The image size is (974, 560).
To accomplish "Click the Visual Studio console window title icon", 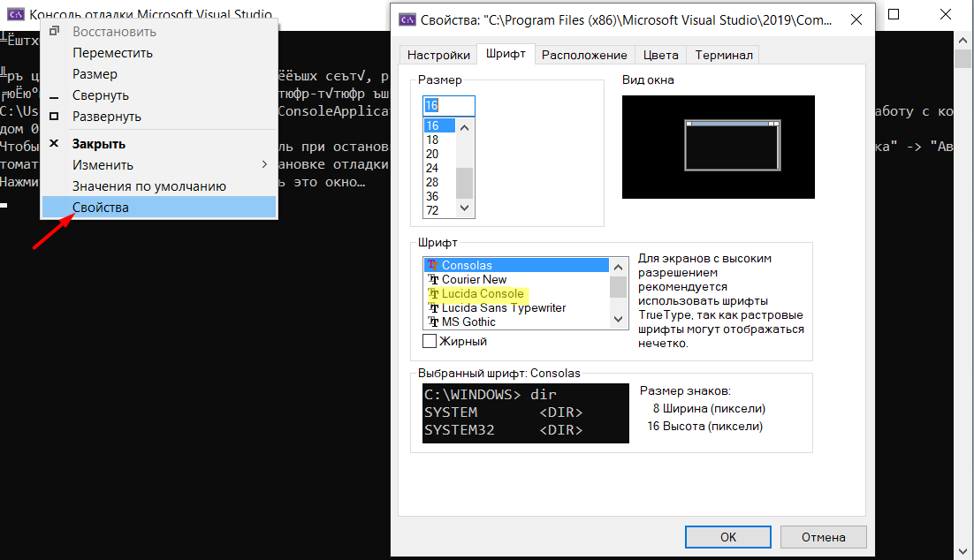I will click(16, 14).
